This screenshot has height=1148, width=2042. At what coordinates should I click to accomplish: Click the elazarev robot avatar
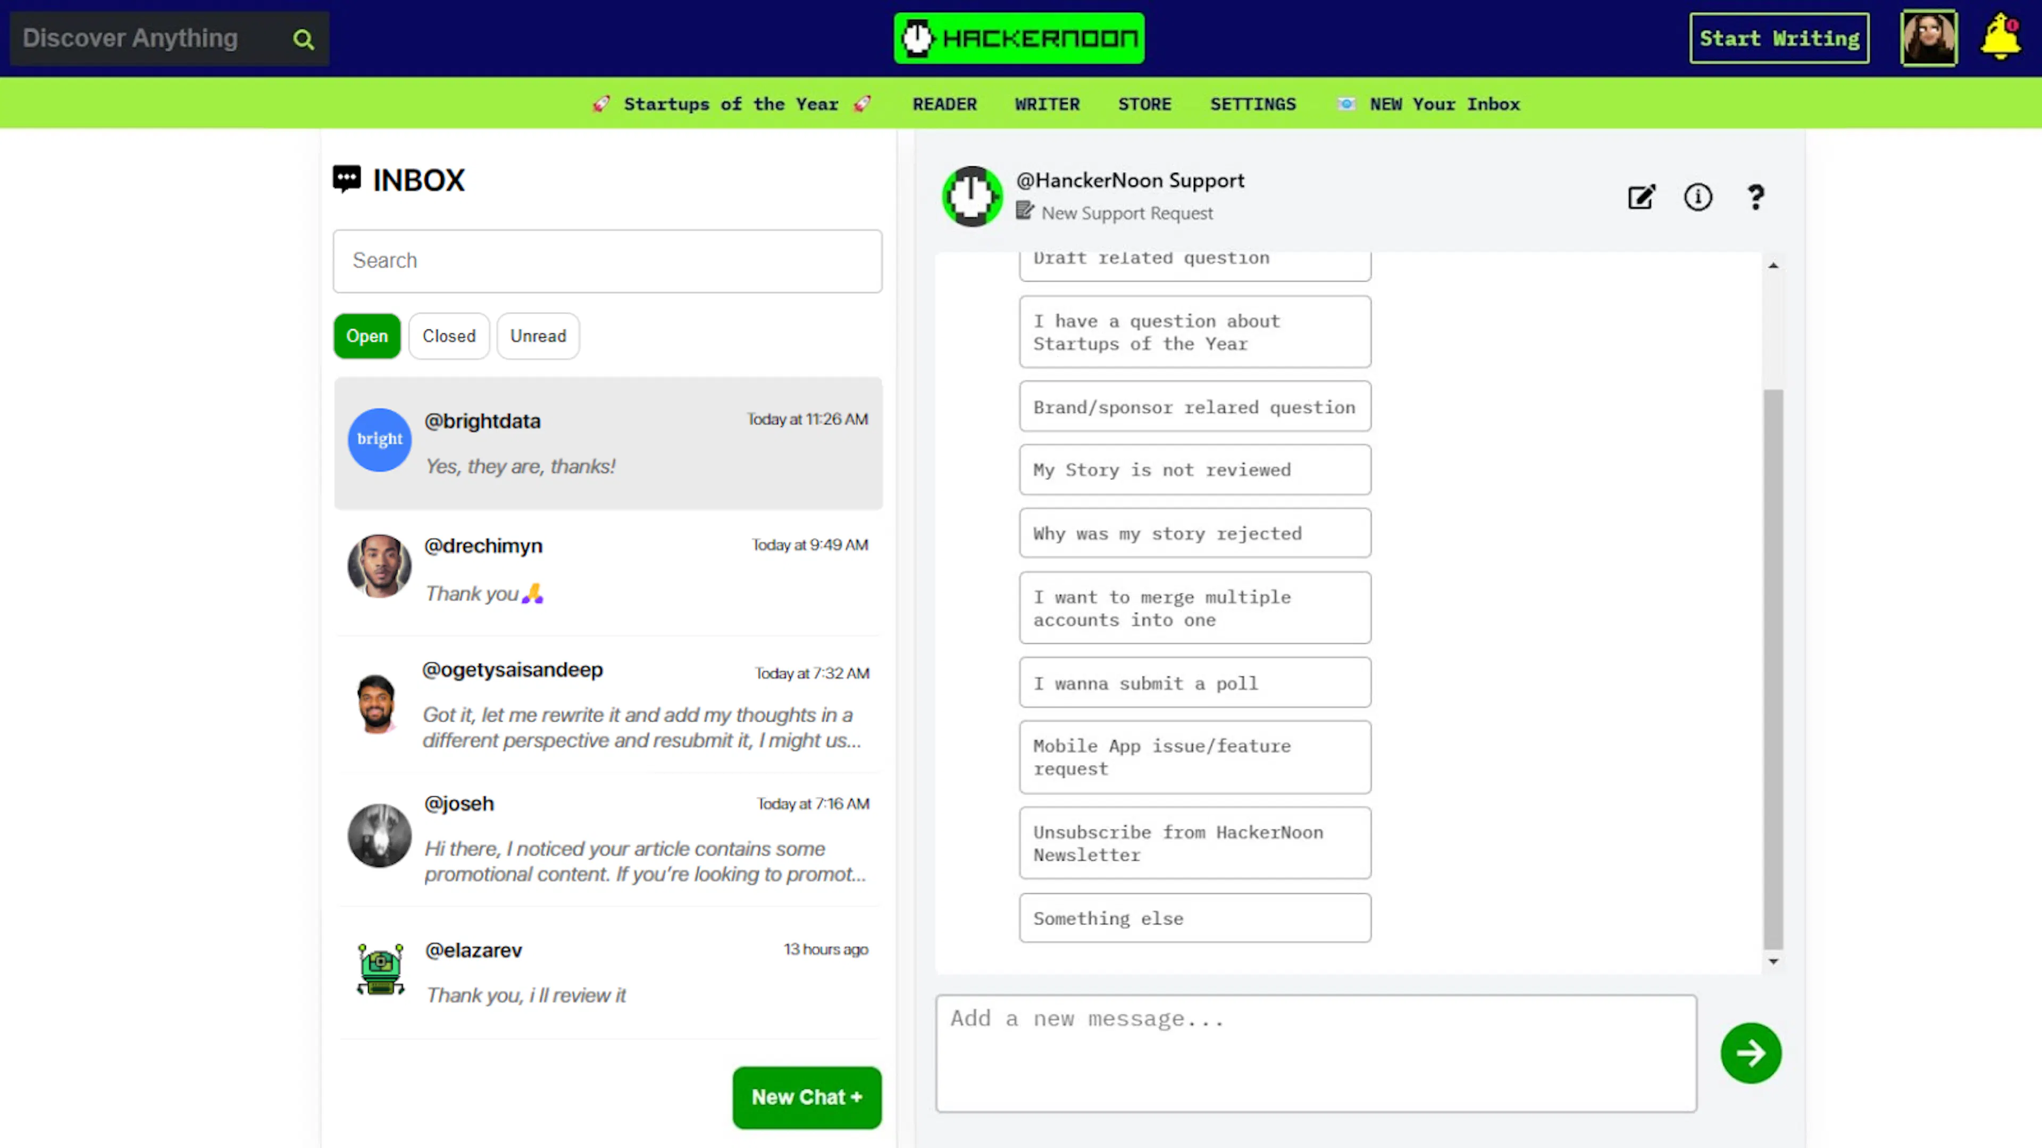click(381, 969)
